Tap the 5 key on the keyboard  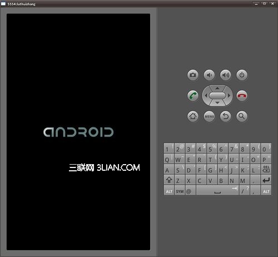212,148
